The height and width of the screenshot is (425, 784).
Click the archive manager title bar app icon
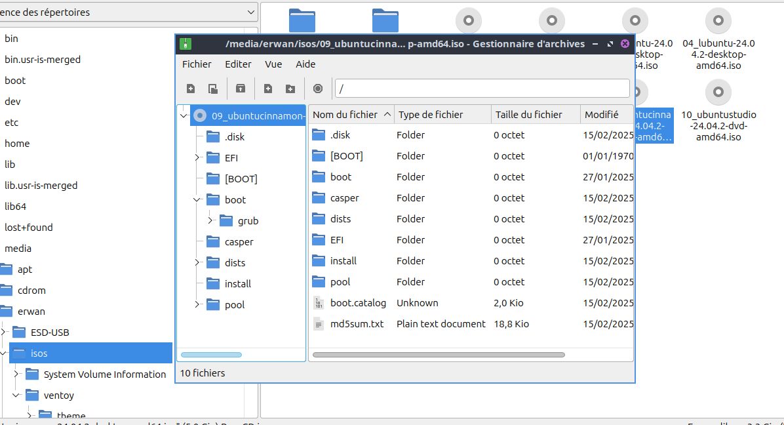click(x=186, y=44)
